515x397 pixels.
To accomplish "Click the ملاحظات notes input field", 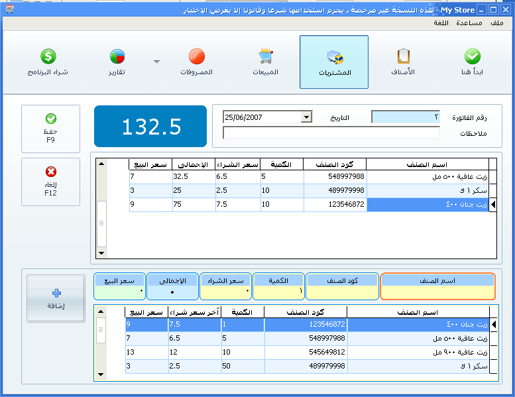I will point(331,133).
